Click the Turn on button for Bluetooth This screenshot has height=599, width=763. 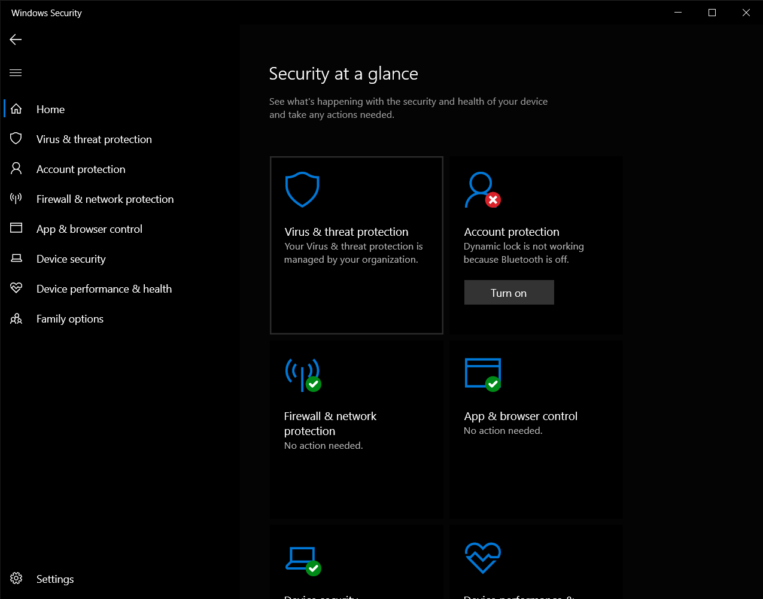[509, 292]
